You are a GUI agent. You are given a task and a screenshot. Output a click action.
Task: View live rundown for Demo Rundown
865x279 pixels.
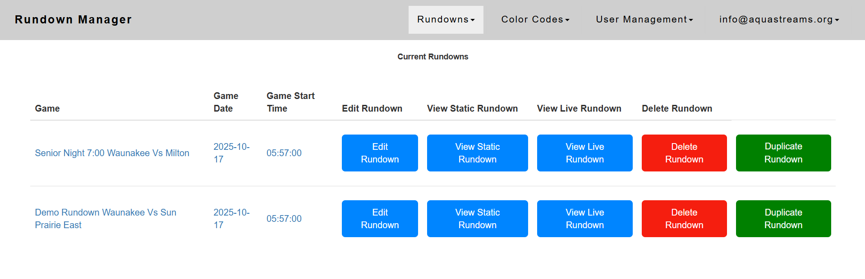click(584, 219)
